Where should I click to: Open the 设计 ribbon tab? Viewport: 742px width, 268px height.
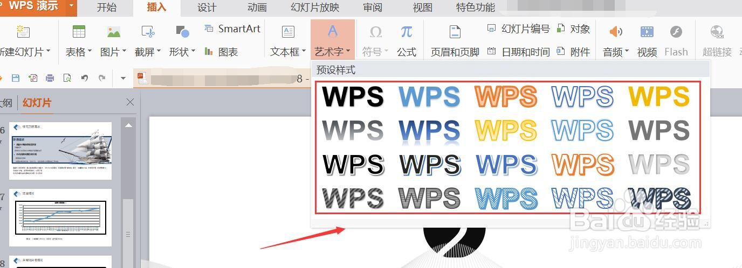click(x=207, y=8)
